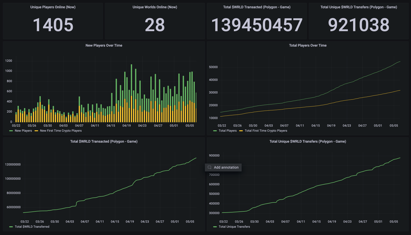
Task: Click 1200 on the New Players y-axis
Action: tap(9, 61)
